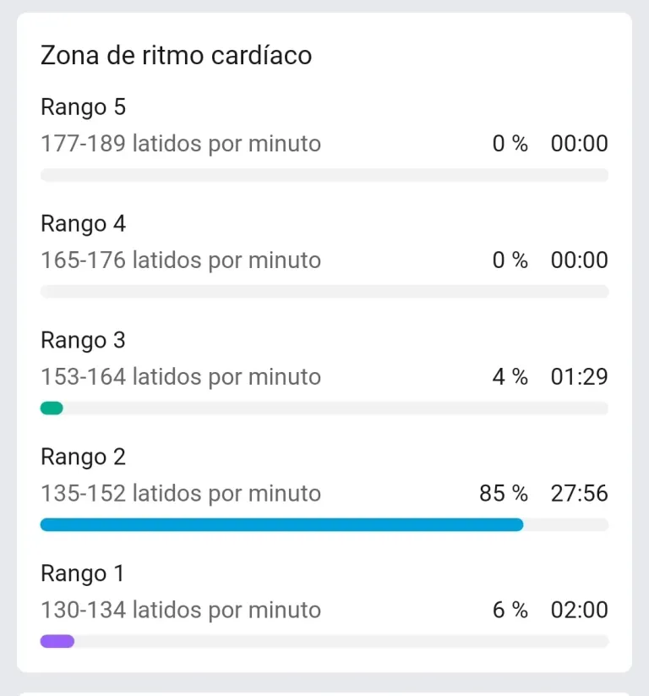Select the Rango 4 label
The image size is (649, 696).
tap(84, 223)
